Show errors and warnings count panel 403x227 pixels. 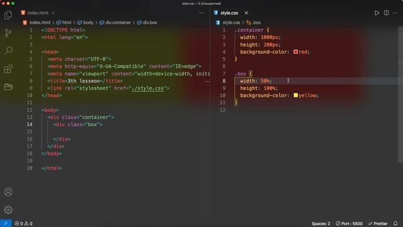23,223
